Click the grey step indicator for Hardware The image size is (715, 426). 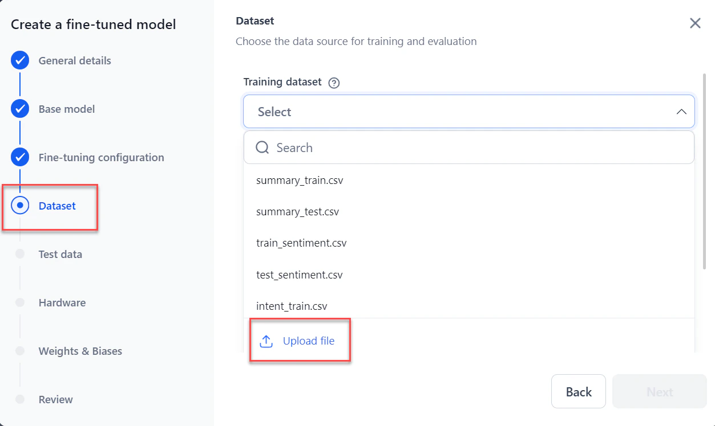tap(21, 302)
